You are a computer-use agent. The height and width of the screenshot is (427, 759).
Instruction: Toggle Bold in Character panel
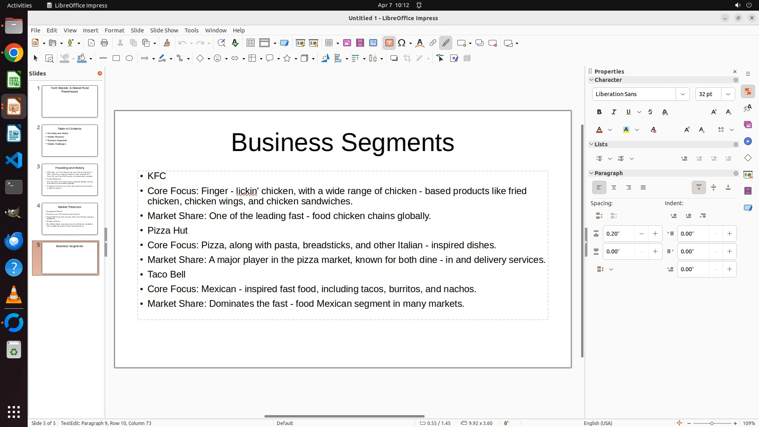click(599, 112)
